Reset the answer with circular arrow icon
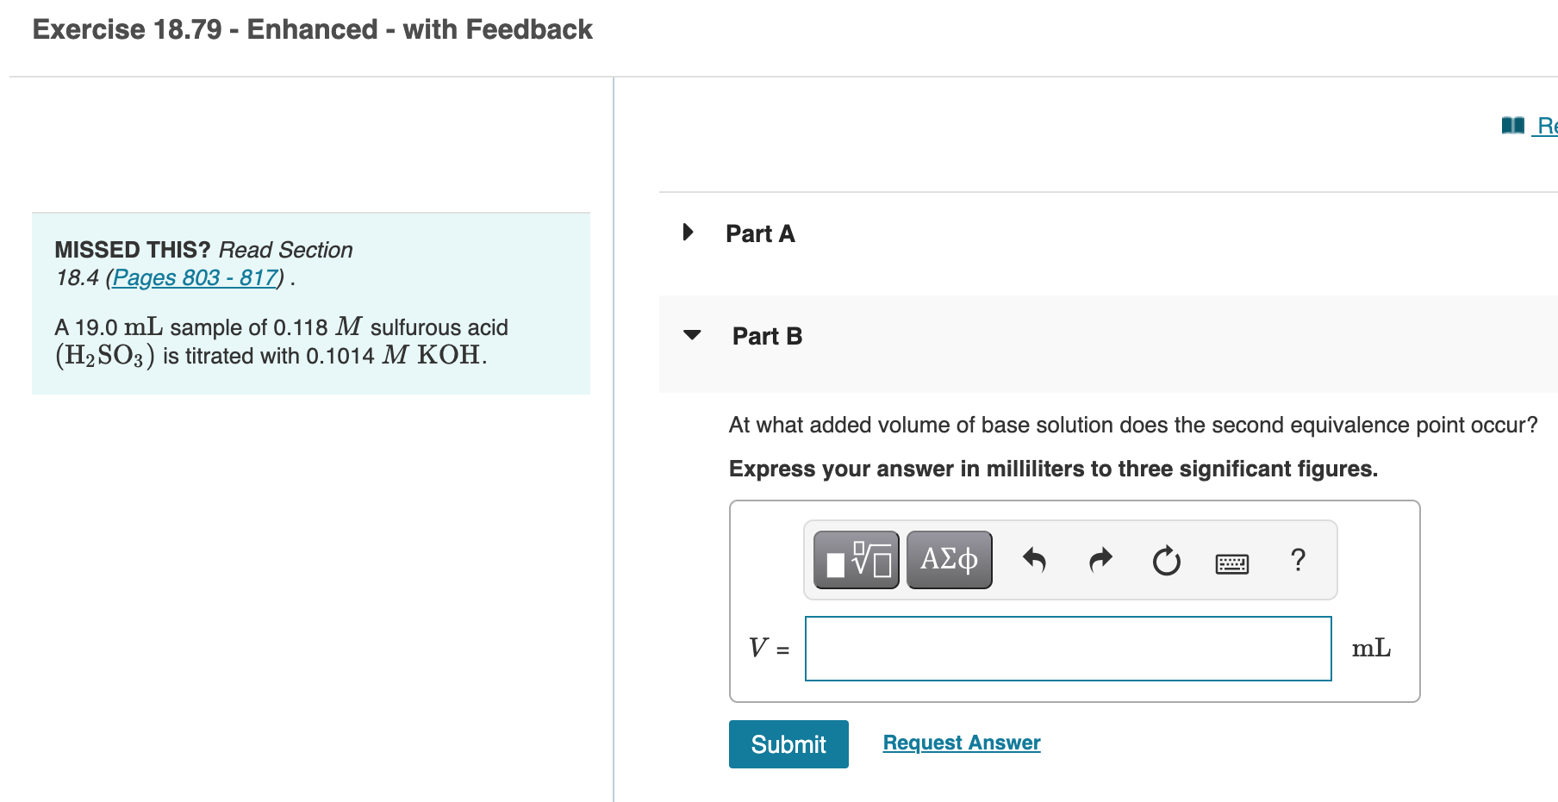Screen dimensions: 1558x802 tap(1165, 560)
